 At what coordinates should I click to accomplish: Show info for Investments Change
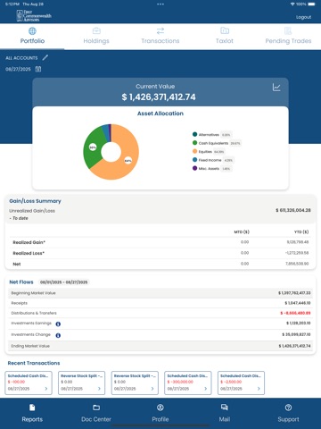tap(58, 335)
